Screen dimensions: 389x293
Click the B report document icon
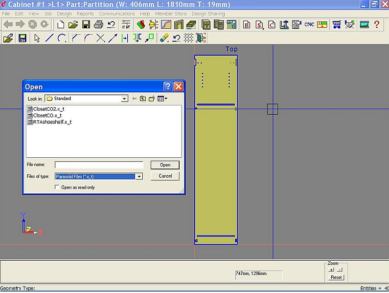coord(247,24)
